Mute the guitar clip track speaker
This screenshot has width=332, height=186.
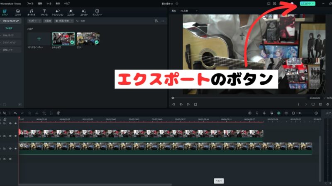tap(10, 148)
